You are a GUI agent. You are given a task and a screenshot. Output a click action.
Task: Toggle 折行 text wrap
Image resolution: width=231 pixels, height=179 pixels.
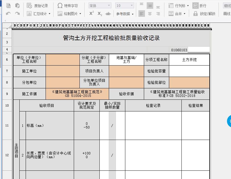coord(199,6)
